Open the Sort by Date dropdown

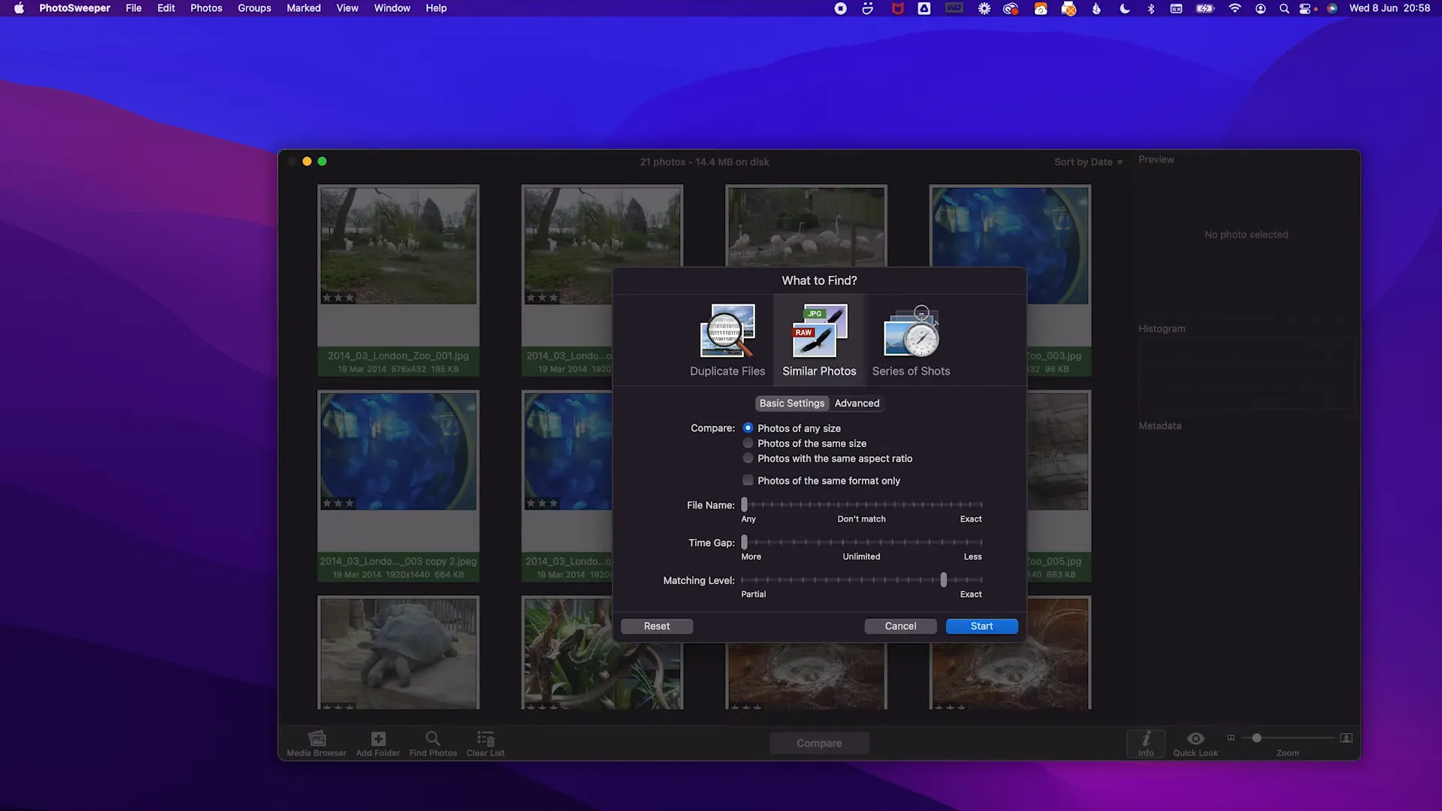[x=1087, y=162]
